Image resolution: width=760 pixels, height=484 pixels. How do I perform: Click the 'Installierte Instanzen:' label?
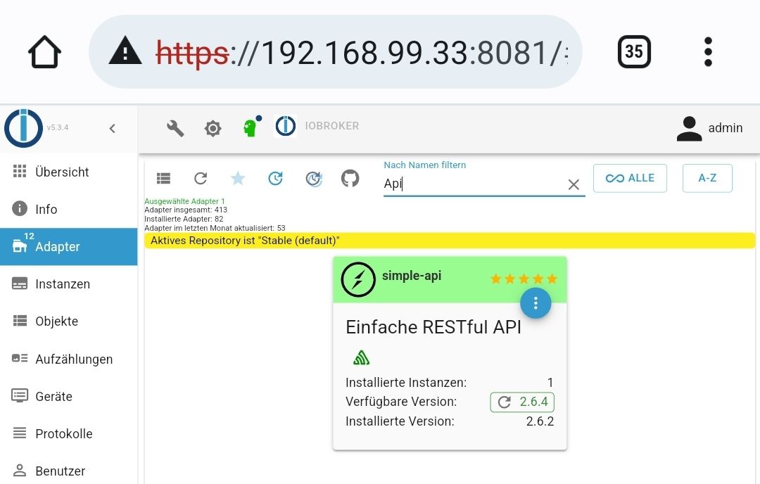click(x=406, y=382)
